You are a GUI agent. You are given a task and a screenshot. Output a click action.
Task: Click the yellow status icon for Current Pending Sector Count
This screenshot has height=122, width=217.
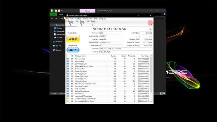[x=68, y=98]
